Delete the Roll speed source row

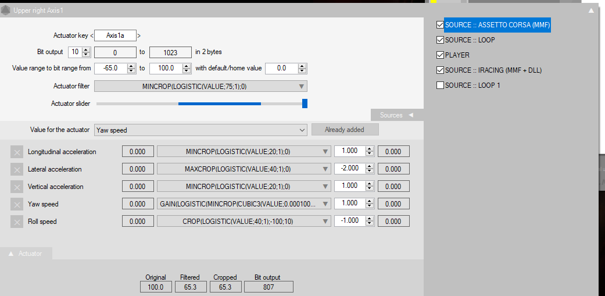(x=17, y=222)
